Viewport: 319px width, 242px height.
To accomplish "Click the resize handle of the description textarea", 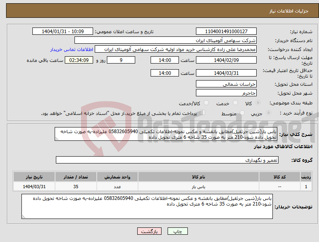I will pos(57,139).
